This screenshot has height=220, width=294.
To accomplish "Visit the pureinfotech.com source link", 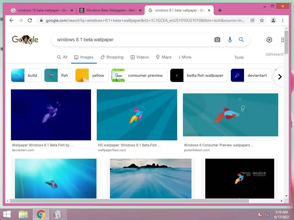I will coord(197,150).
